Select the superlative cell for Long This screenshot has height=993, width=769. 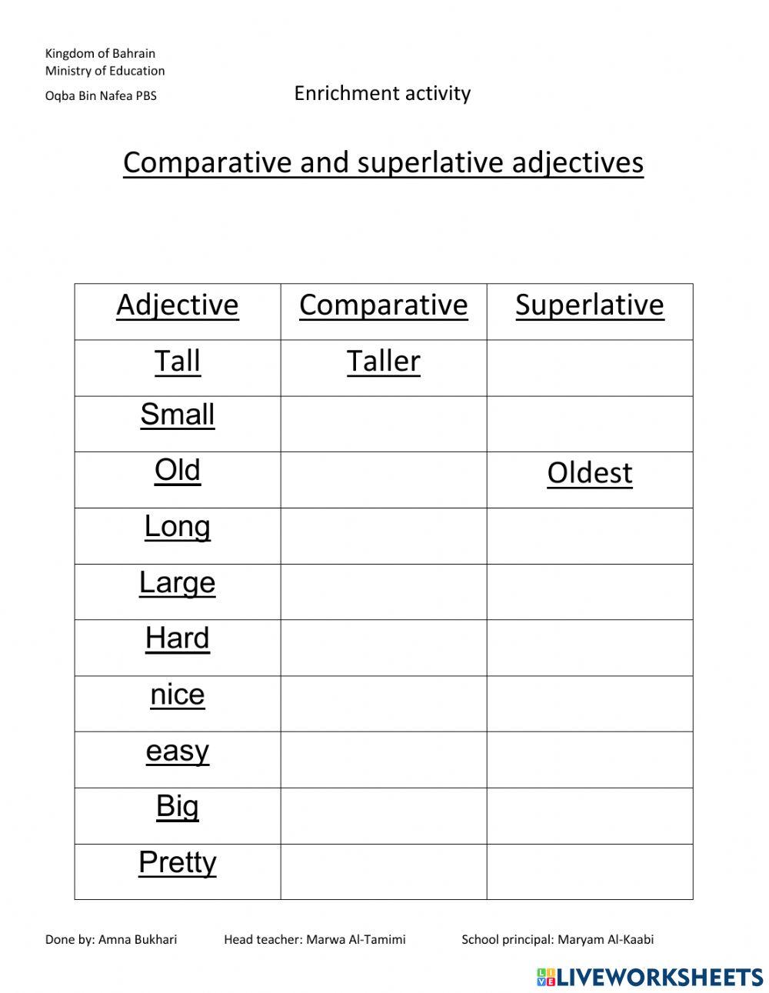point(590,536)
